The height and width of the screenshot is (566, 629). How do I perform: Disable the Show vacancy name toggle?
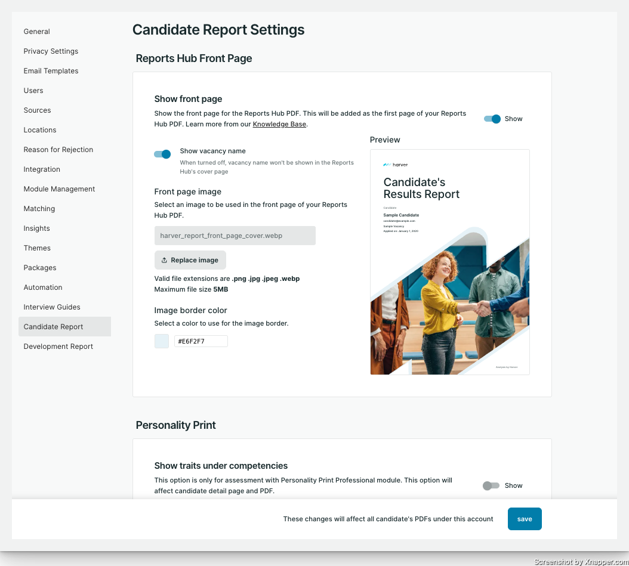(162, 154)
